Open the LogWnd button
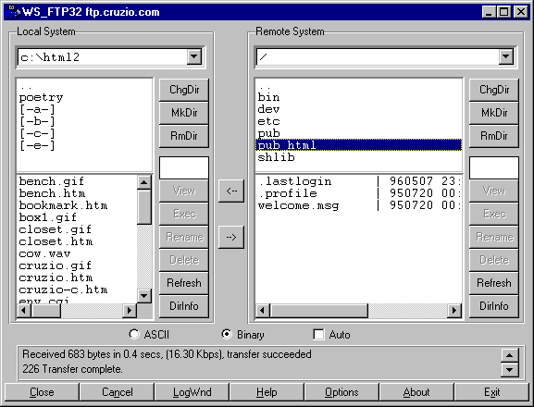Image resolution: width=534 pixels, height=407 pixels. (192, 392)
